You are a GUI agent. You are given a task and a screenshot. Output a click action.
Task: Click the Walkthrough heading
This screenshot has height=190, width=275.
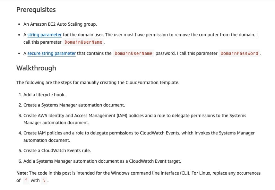click(x=36, y=68)
